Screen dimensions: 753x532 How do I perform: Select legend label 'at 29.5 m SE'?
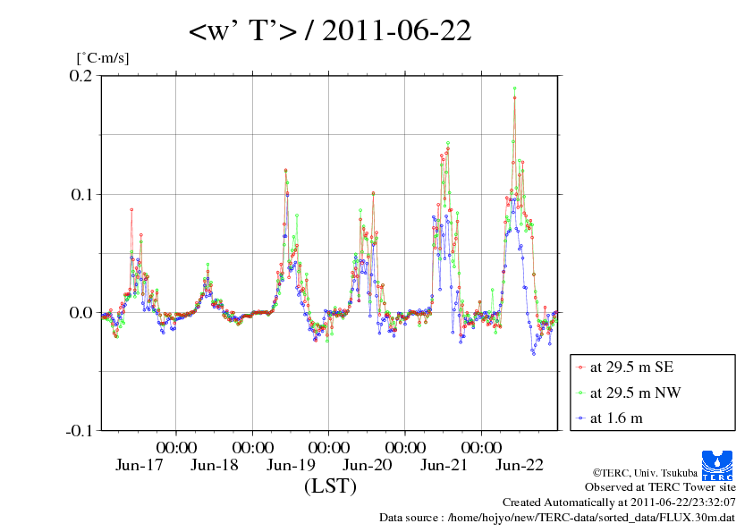[631, 367]
